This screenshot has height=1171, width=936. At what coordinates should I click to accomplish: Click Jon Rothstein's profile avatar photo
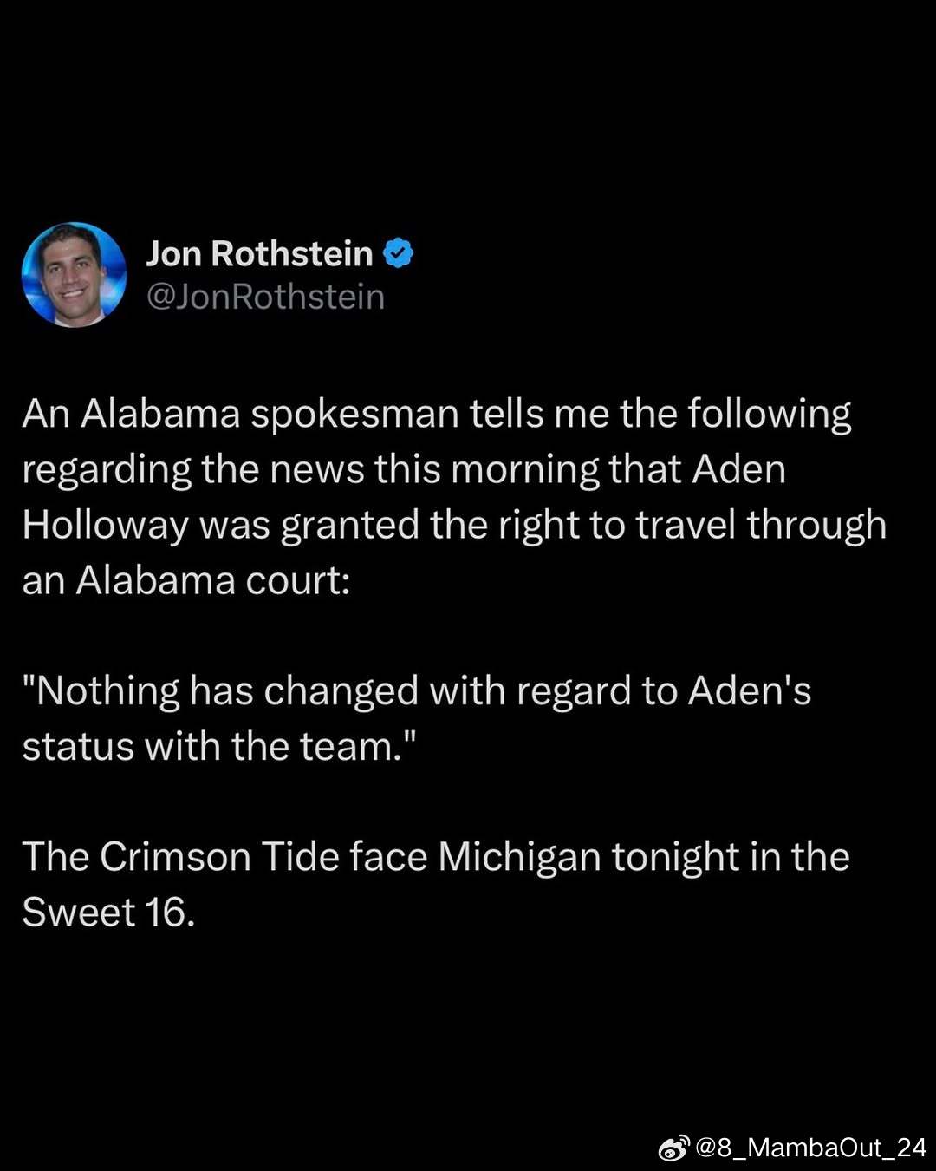tap(74, 275)
